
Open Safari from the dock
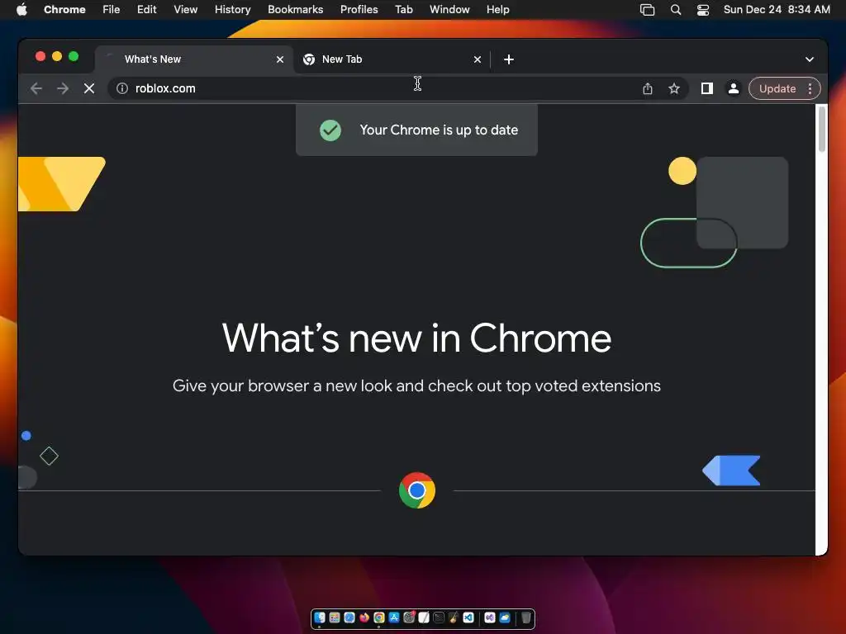[349, 617]
